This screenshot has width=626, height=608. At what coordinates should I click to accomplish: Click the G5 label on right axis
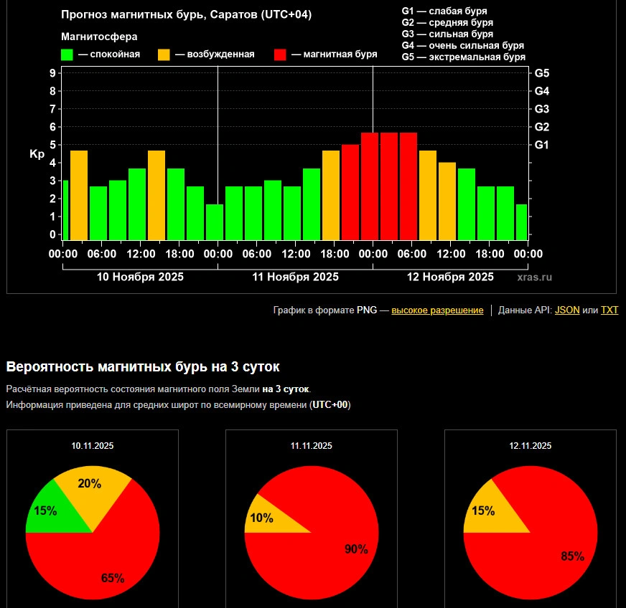[x=542, y=73]
